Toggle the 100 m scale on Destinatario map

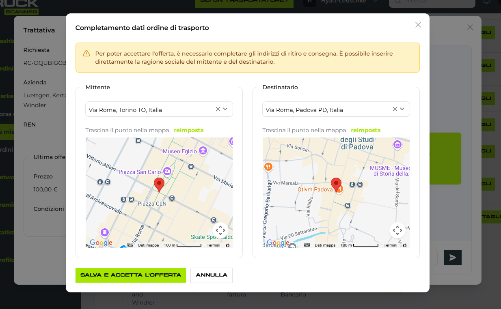click(x=360, y=245)
